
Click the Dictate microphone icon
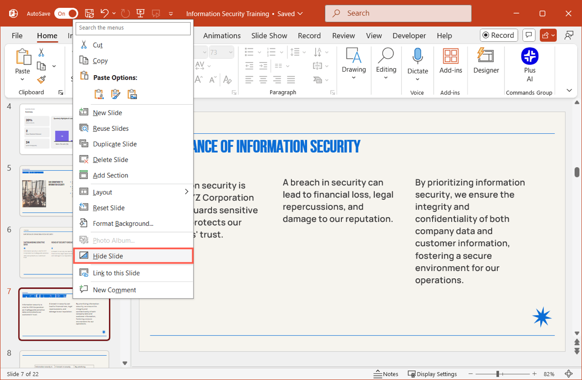point(418,56)
